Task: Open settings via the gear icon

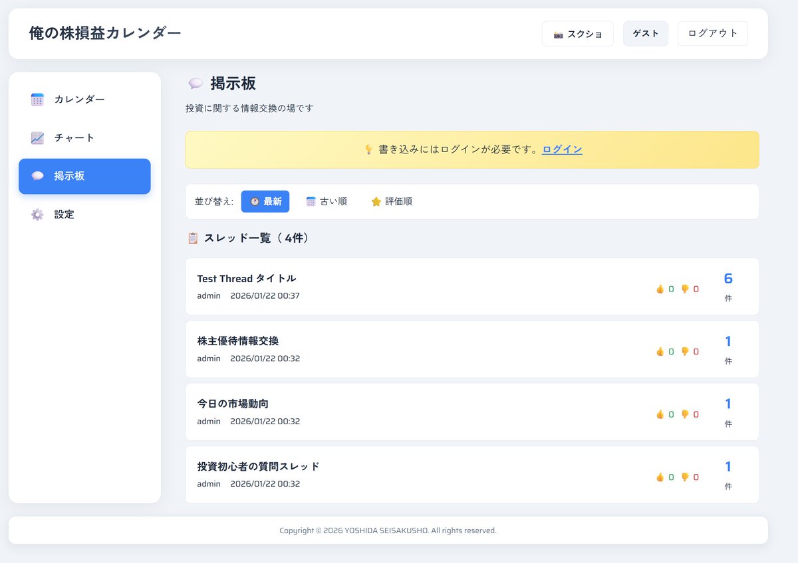Action: click(x=37, y=214)
